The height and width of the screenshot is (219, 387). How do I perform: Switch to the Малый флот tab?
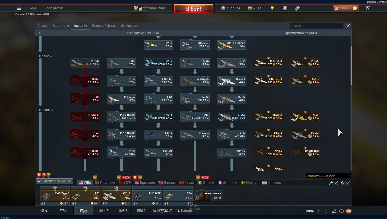130,26
